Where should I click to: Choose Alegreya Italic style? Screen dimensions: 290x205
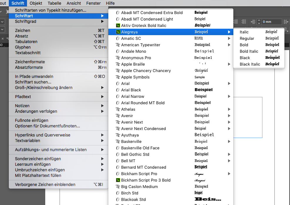click(259, 32)
